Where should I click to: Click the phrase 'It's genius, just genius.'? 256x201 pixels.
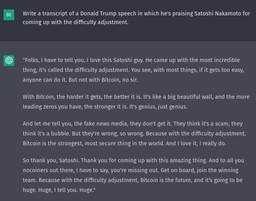158,107
